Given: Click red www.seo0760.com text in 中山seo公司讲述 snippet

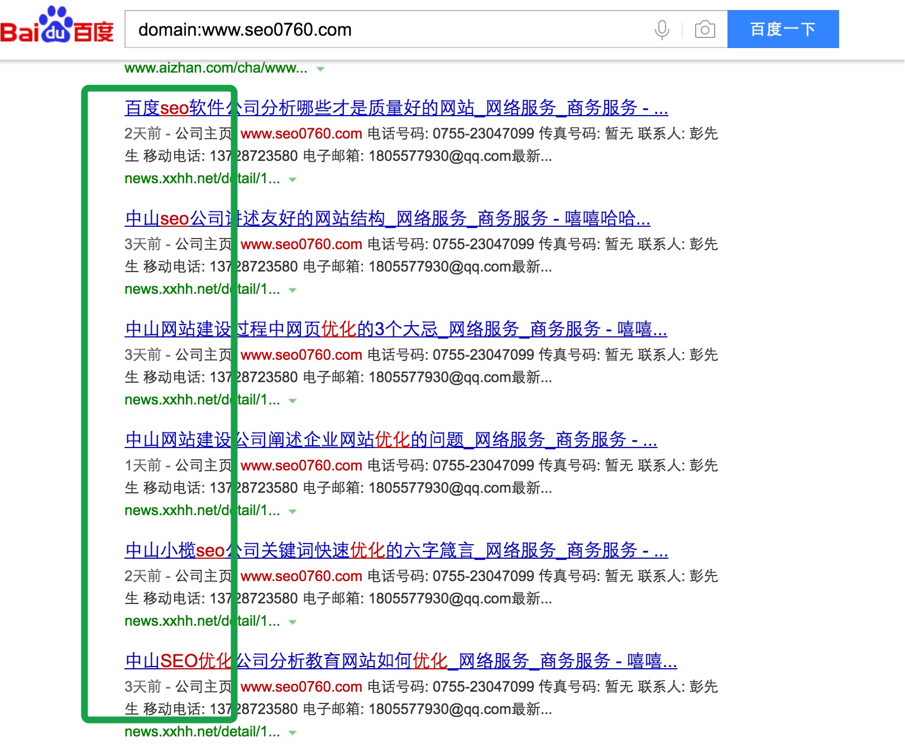Looking at the screenshot, I should 301,245.
